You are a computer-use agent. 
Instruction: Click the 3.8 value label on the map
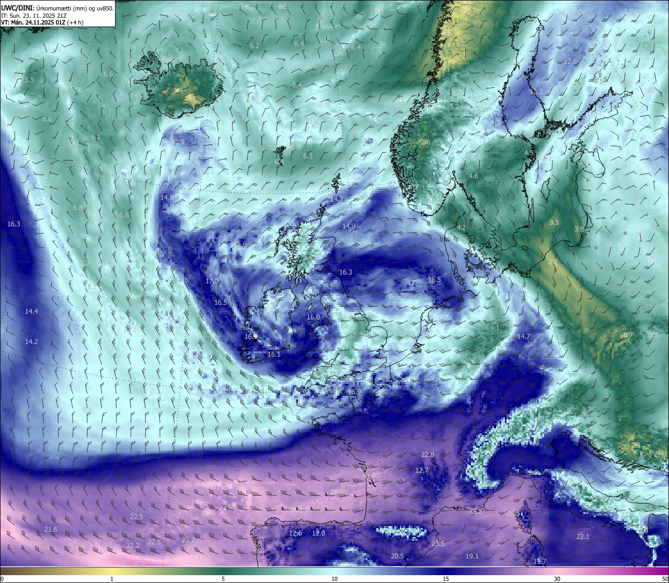(x=579, y=229)
